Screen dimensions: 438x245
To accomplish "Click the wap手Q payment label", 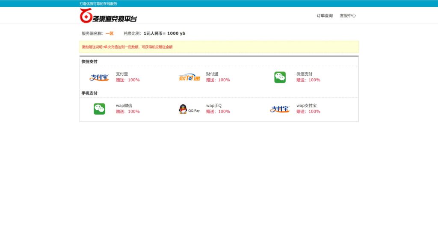I will click(x=214, y=106).
